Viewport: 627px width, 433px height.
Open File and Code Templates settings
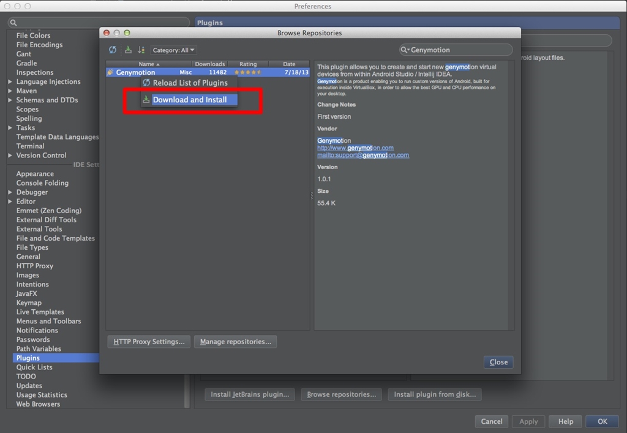[x=55, y=238]
